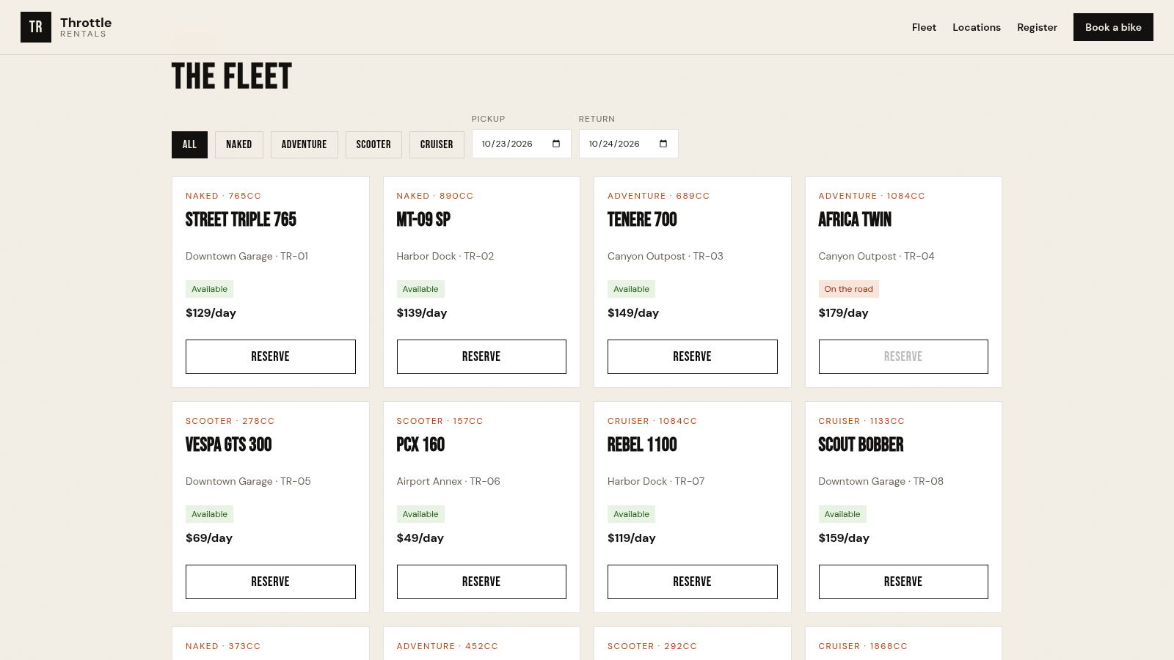The image size is (1174, 660).
Task: Show only CRUISER bikes
Action: click(x=437, y=144)
